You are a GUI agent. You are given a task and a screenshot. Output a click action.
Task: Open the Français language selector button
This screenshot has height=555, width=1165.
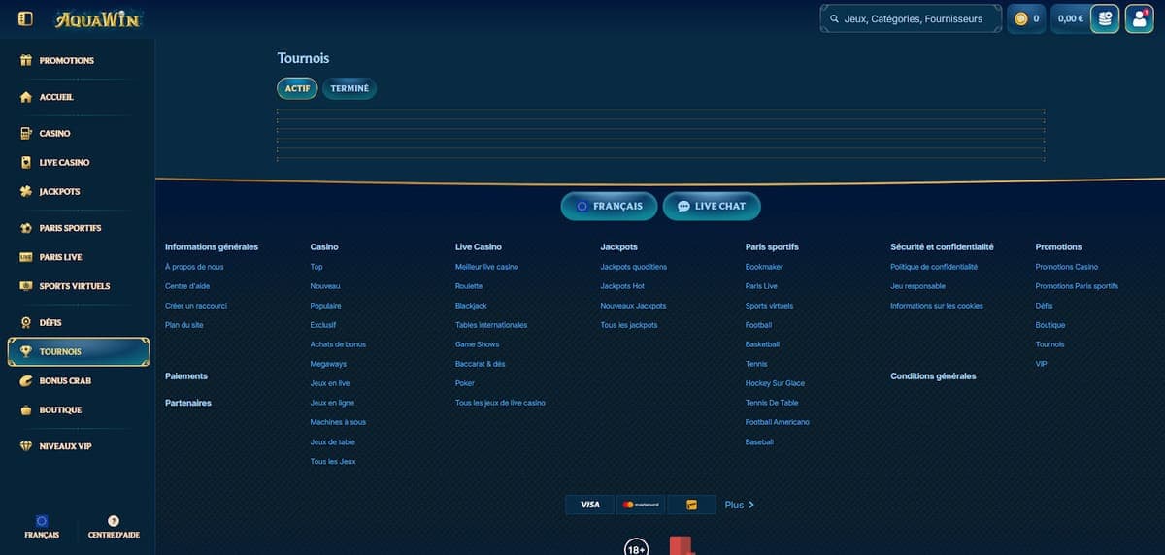tap(608, 207)
